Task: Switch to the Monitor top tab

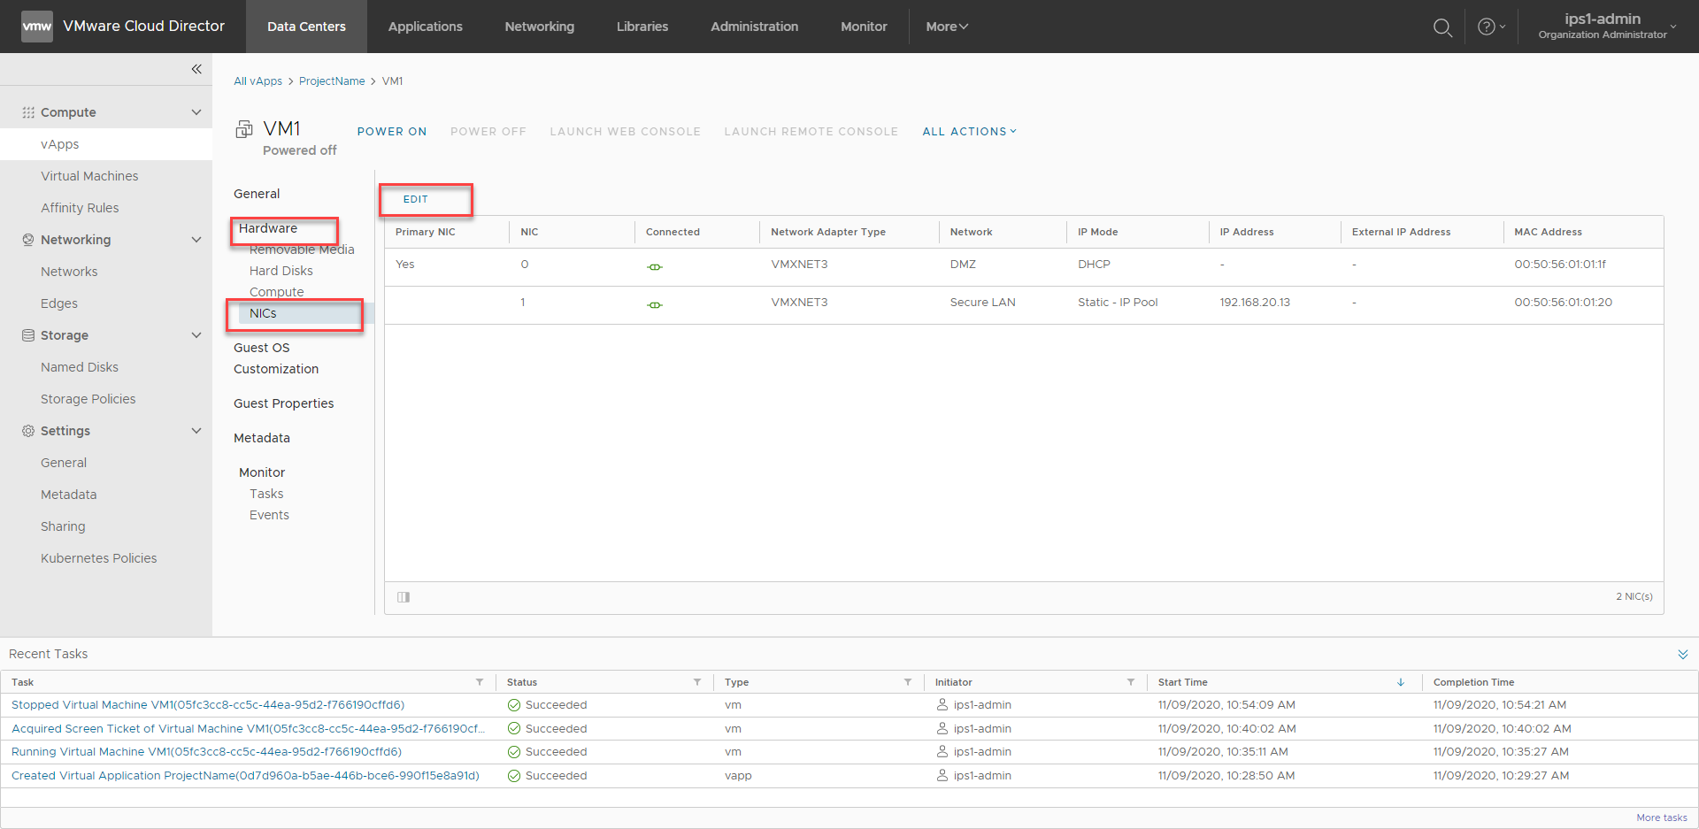Action: [864, 27]
